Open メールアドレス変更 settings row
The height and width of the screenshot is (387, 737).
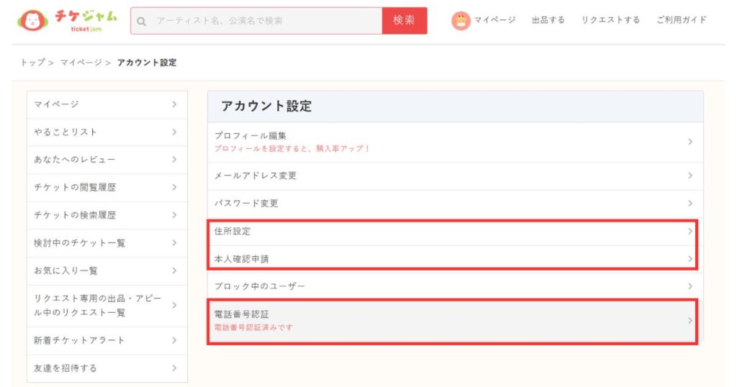click(x=455, y=176)
